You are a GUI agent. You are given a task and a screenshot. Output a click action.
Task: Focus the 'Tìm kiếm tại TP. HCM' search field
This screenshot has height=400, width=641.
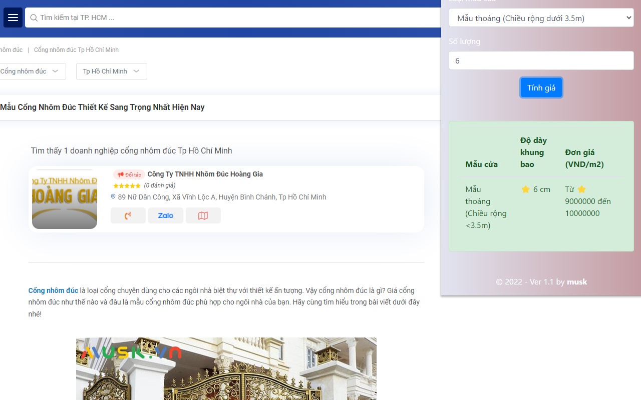coord(233,17)
